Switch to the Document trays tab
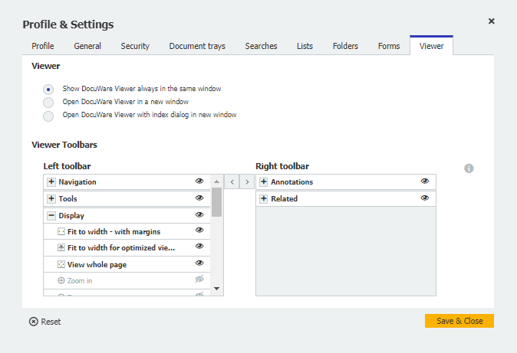This screenshot has width=517, height=353. tap(197, 46)
